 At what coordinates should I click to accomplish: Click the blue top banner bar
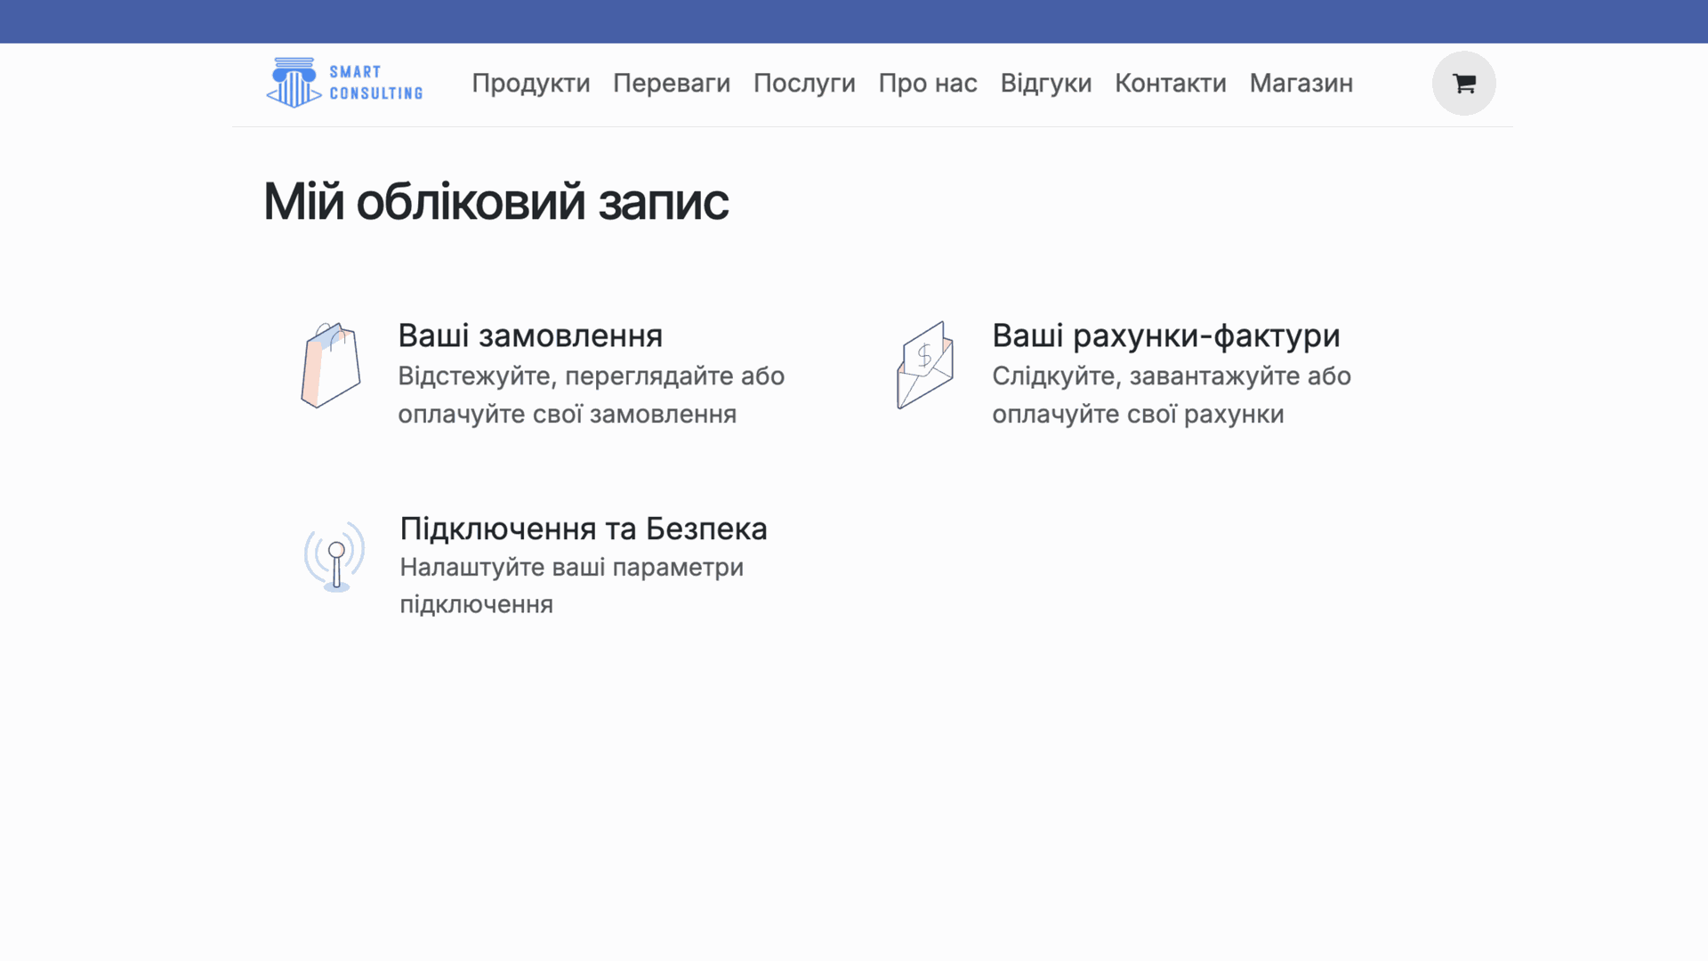tap(854, 21)
